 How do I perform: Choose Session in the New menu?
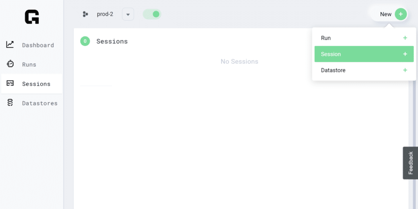click(331, 54)
